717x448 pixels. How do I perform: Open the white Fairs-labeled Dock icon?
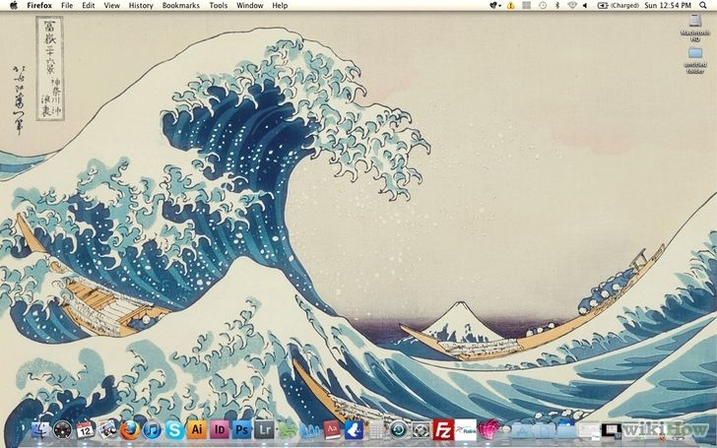click(x=466, y=430)
